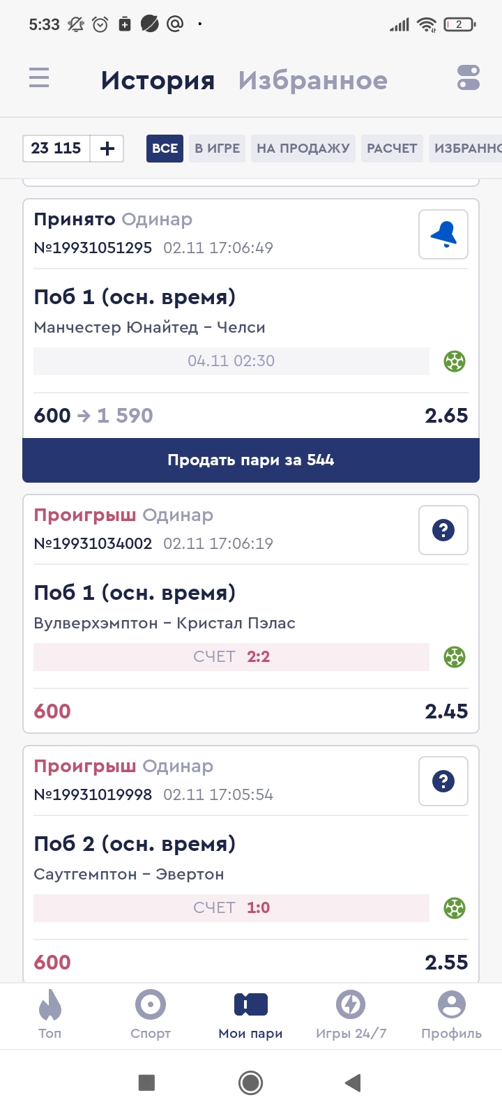Toggle the view switch in header
The width and height of the screenshot is (502, 1116).
click(x=469, y=77)
